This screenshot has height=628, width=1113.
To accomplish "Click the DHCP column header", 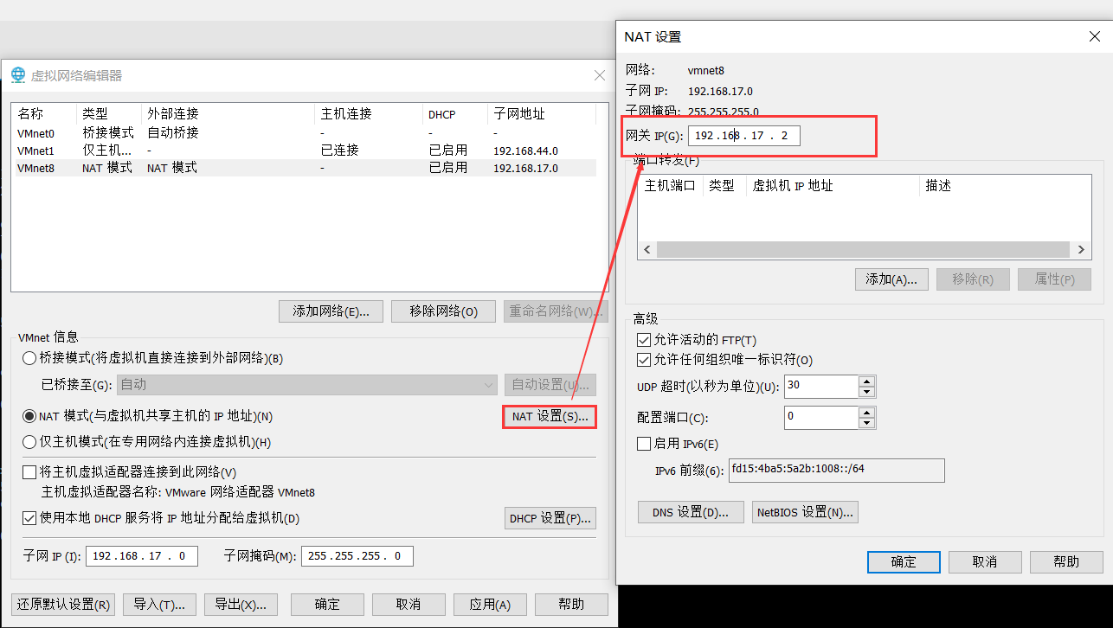I will [455, 114].
